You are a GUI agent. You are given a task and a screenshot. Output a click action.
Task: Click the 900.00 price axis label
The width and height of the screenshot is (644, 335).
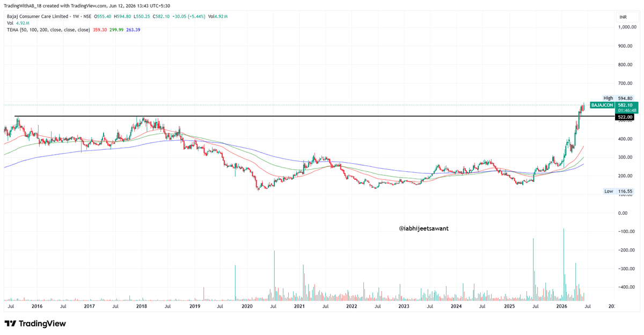click(626, 46)
